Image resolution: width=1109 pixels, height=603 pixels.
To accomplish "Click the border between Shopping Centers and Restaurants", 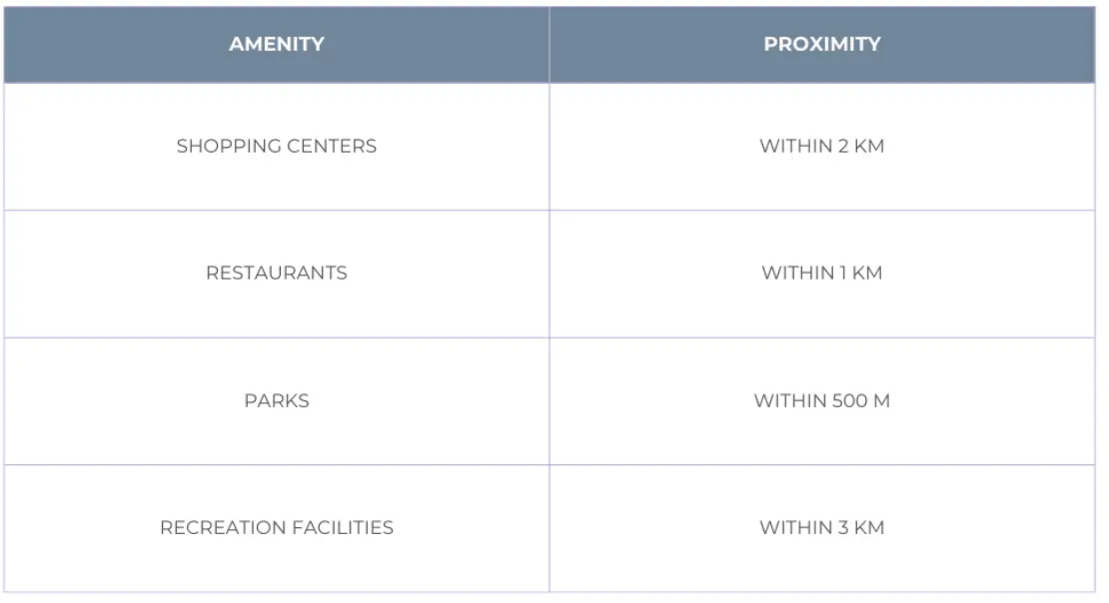I will [277, 210].
